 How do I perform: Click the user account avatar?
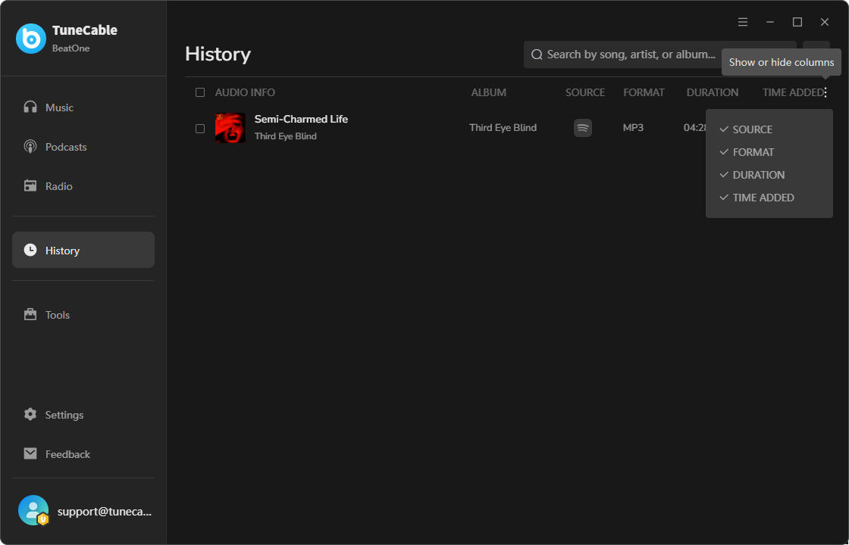[33, 510]
